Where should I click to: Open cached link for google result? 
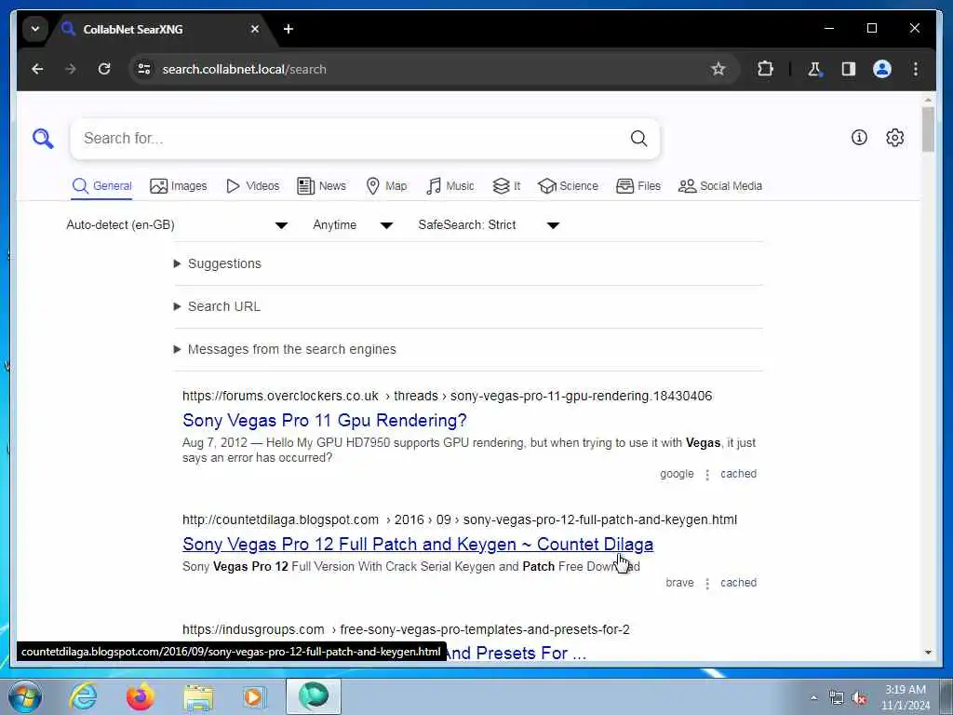point(738,474)
